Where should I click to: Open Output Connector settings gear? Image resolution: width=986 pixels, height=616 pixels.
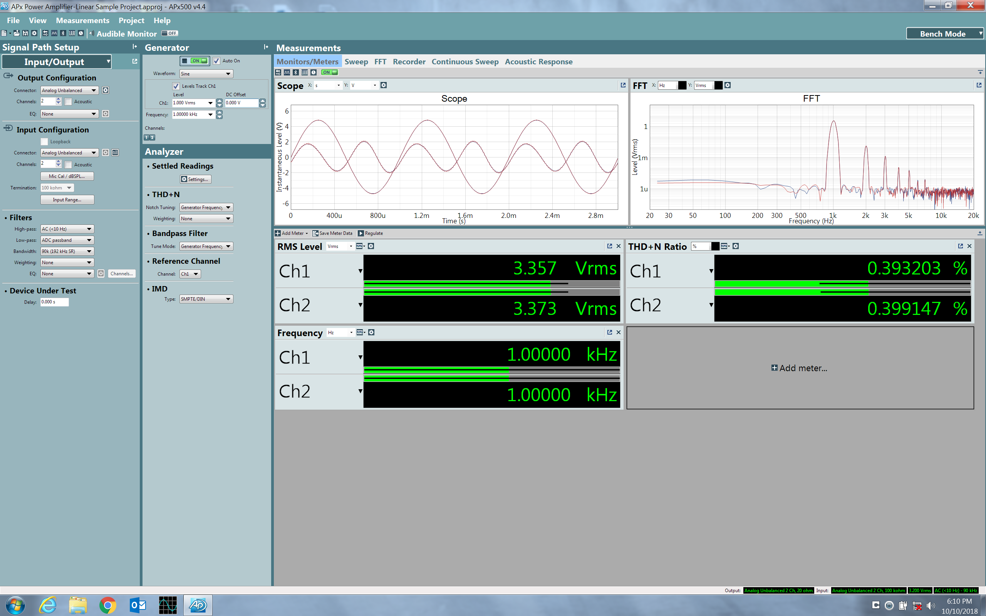pyautogui.click(x=106, y=90)
